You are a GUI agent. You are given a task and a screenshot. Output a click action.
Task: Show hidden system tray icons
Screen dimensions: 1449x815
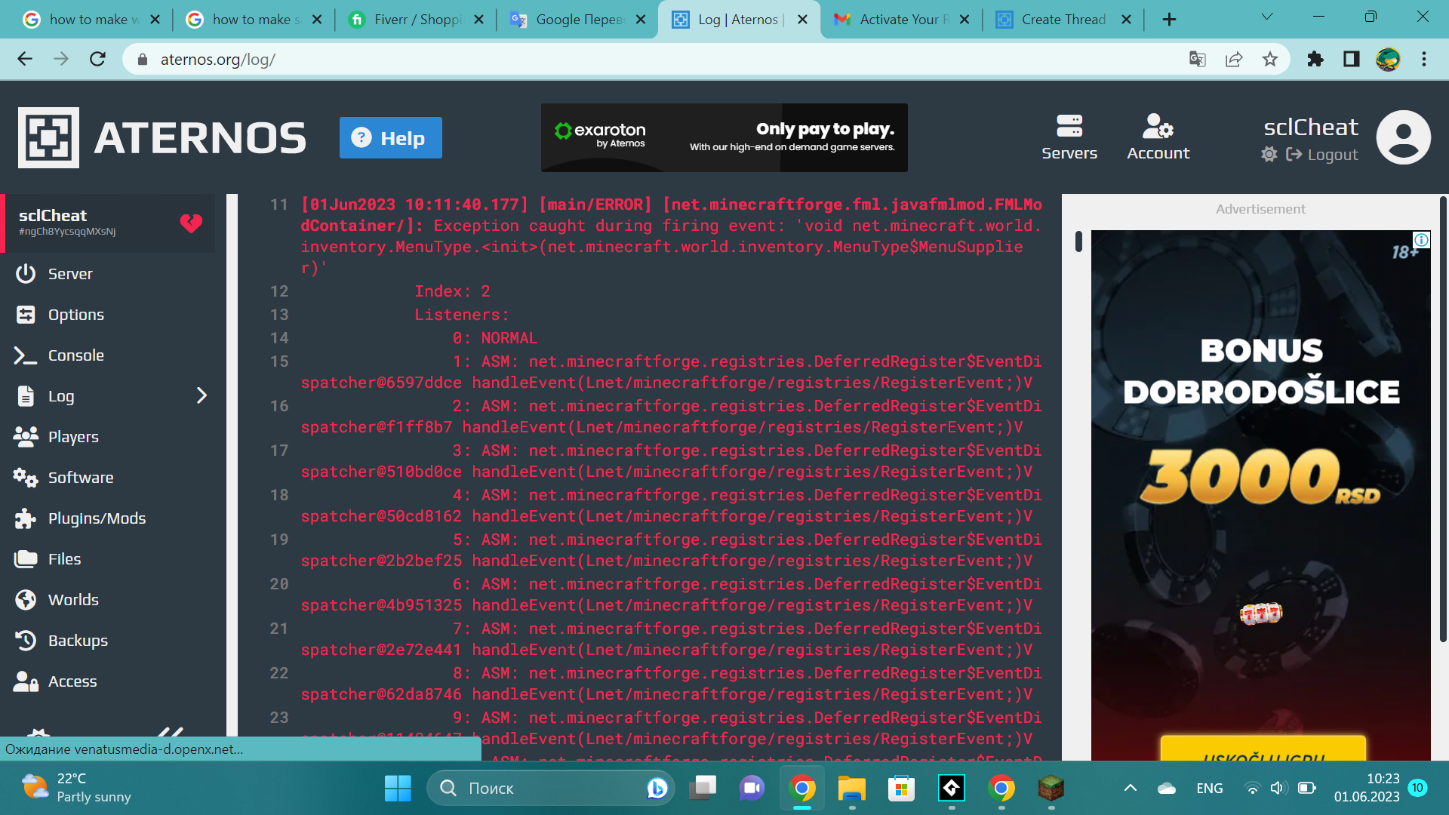[x=1131, y=789]
